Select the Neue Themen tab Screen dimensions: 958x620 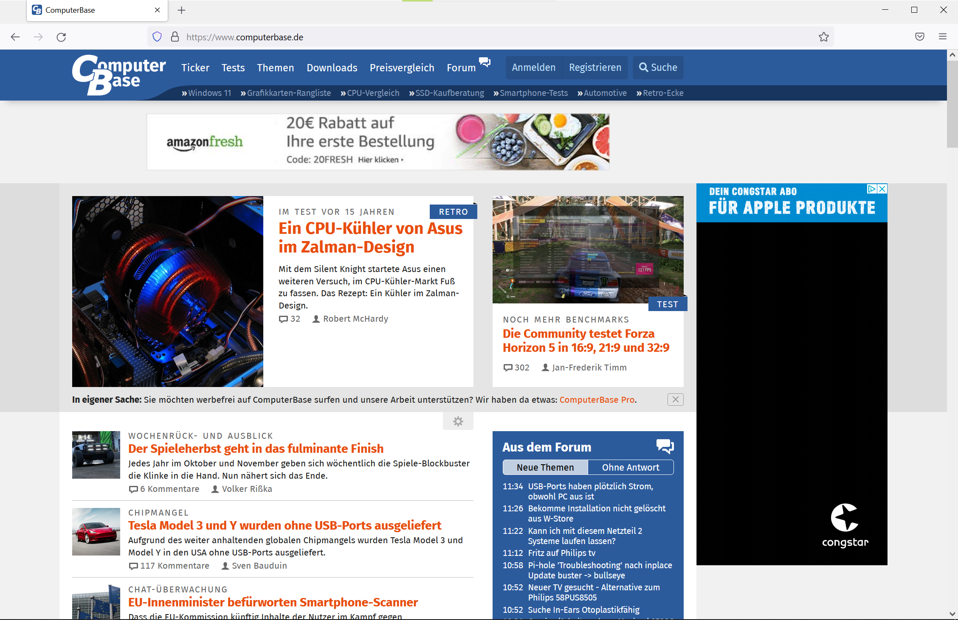(x=545, y=467)
